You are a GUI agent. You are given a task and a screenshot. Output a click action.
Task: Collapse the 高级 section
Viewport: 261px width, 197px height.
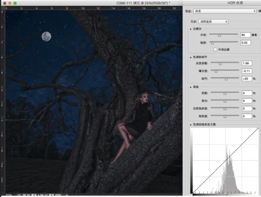click(x=191, y=87)
